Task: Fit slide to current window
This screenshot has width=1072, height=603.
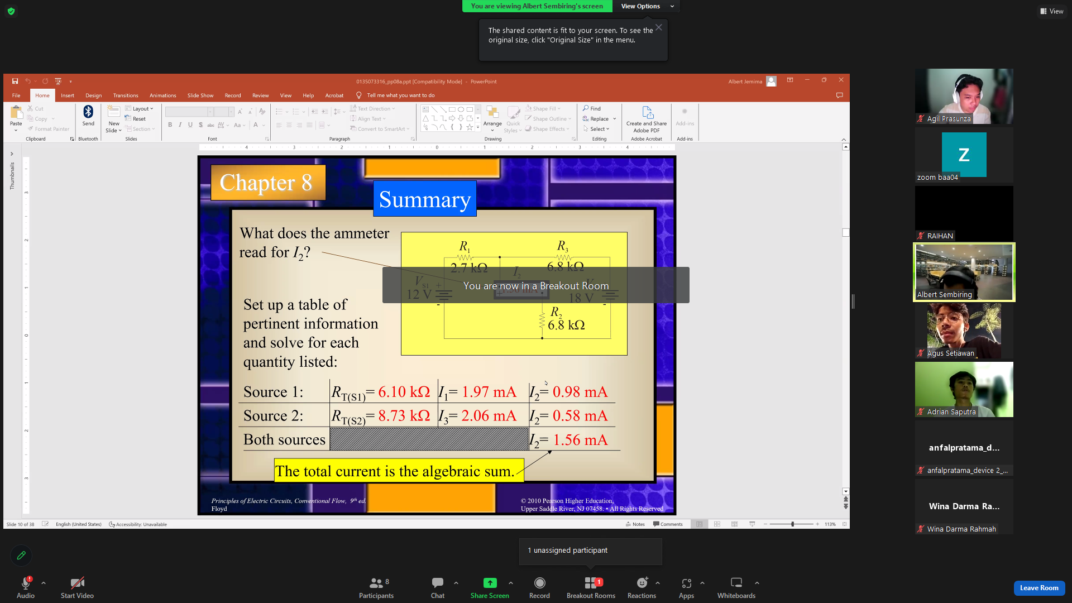Action: tap(845, 524)
